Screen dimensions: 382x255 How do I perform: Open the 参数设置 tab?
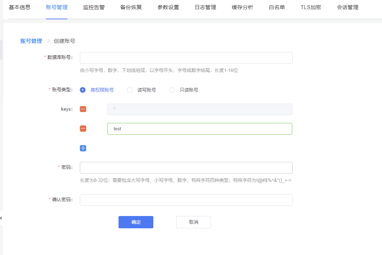168,7
